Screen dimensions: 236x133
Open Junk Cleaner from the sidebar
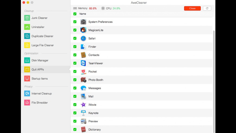point(39,18)
